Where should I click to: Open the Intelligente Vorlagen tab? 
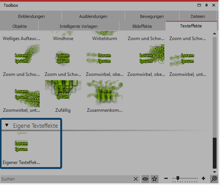(79, 26)
